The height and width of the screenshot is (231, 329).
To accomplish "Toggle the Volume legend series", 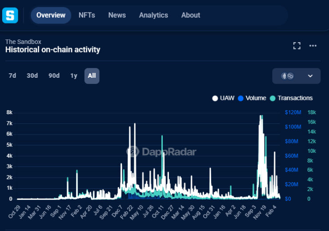I will point(252,98).
